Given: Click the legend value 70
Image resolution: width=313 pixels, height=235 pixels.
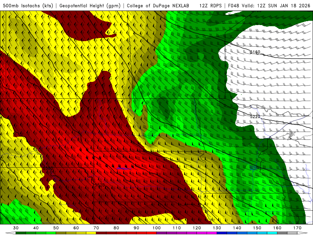Looking at the screenshot, I should point(96,228).
